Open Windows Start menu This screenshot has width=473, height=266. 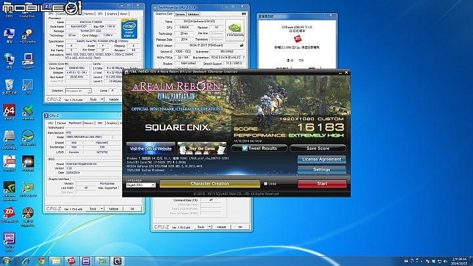tap(7, 261)
